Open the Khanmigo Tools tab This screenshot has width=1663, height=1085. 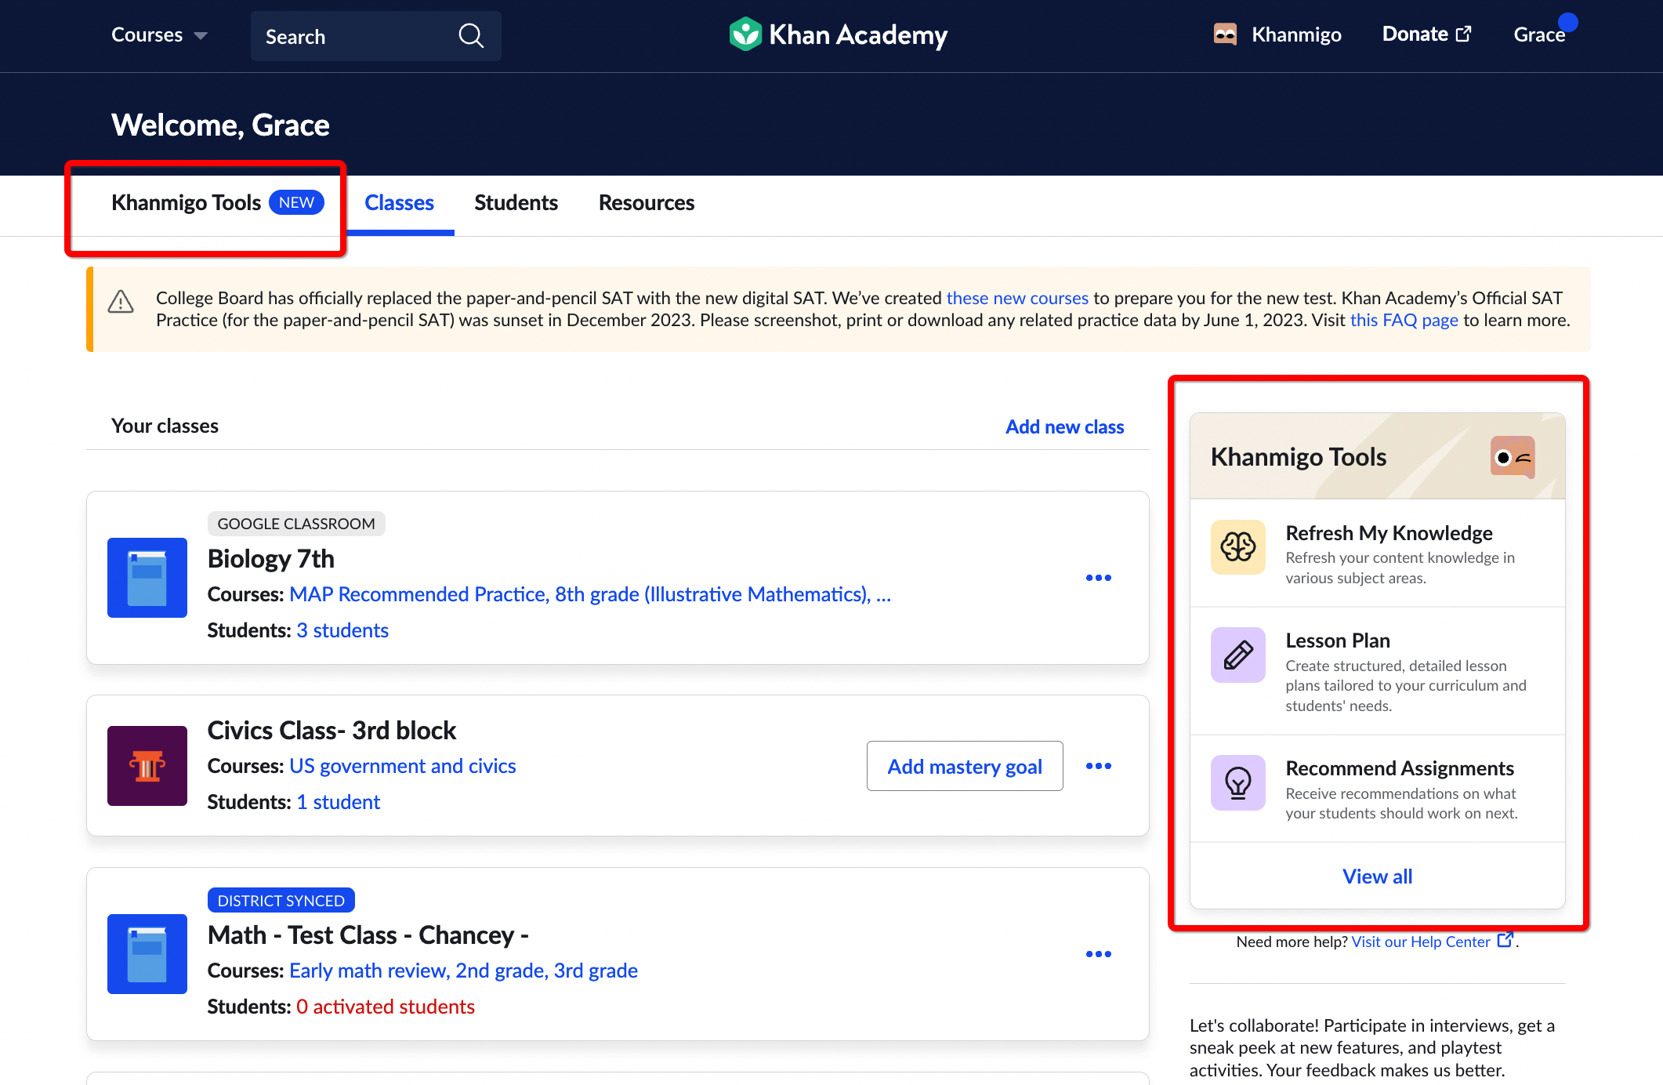click(x=187, y=202)
